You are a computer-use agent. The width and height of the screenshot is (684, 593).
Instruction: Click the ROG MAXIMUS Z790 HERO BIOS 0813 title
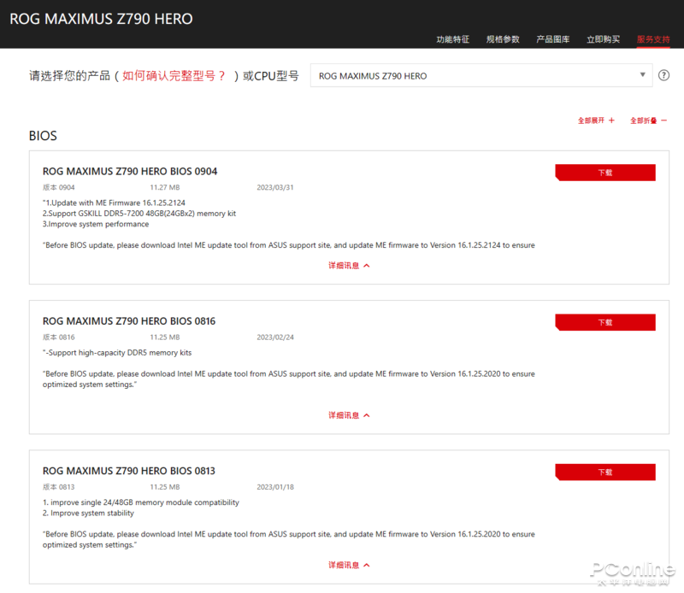click(129, 471)
